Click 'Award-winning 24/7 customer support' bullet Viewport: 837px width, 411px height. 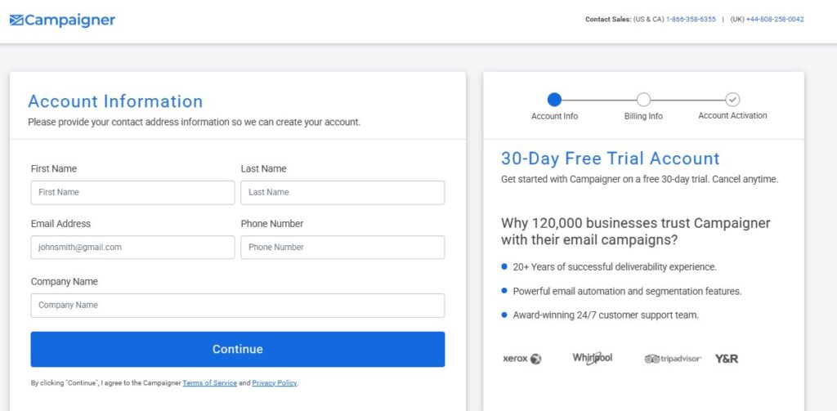[606, 315]
